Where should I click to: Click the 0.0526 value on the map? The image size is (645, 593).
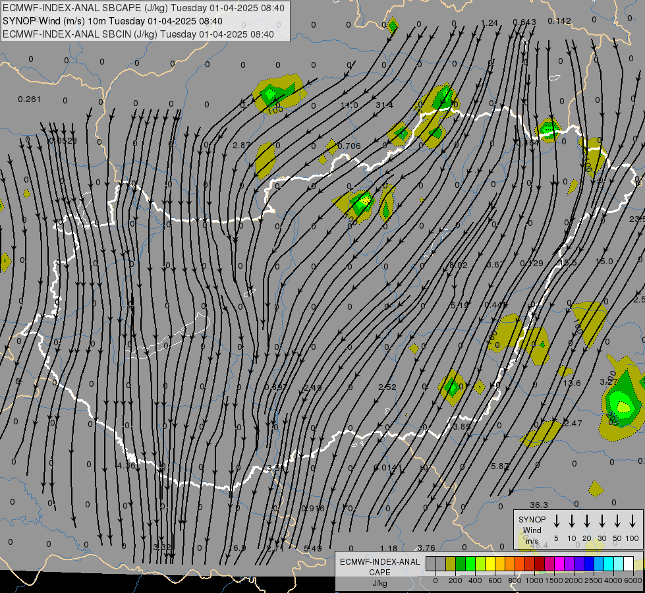[x=63, y=141]
